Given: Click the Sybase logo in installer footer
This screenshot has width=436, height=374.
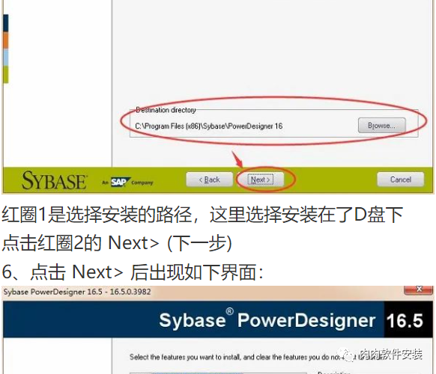Looking at the screenshot, I should coord(54,180).
